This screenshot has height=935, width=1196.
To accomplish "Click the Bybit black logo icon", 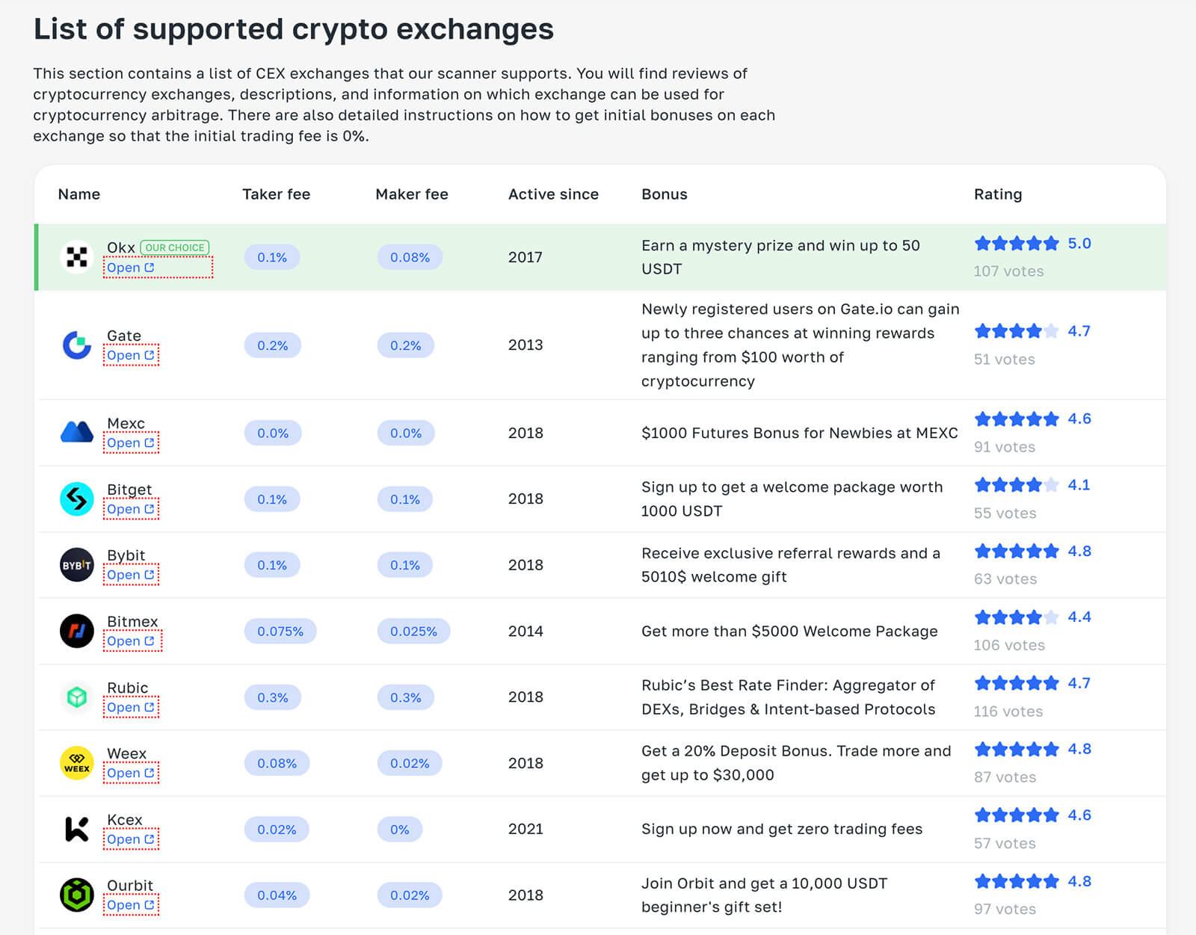I will tap(76, 565).
